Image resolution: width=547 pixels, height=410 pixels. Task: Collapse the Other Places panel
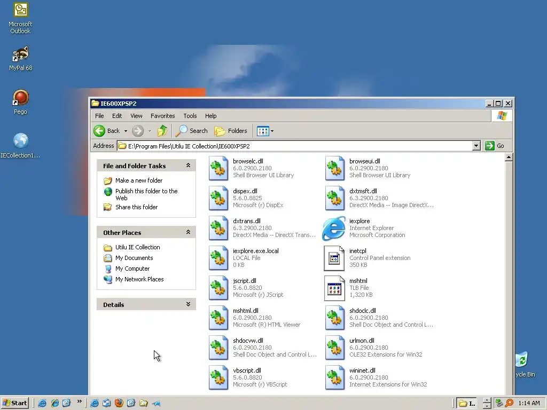point(188,232)
